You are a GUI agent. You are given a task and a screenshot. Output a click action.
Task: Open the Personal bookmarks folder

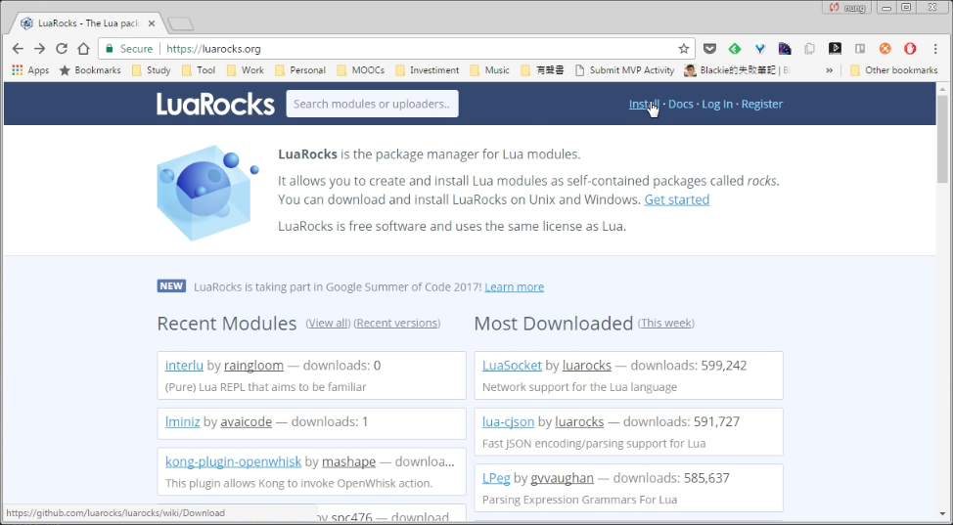tap(300, 69)
